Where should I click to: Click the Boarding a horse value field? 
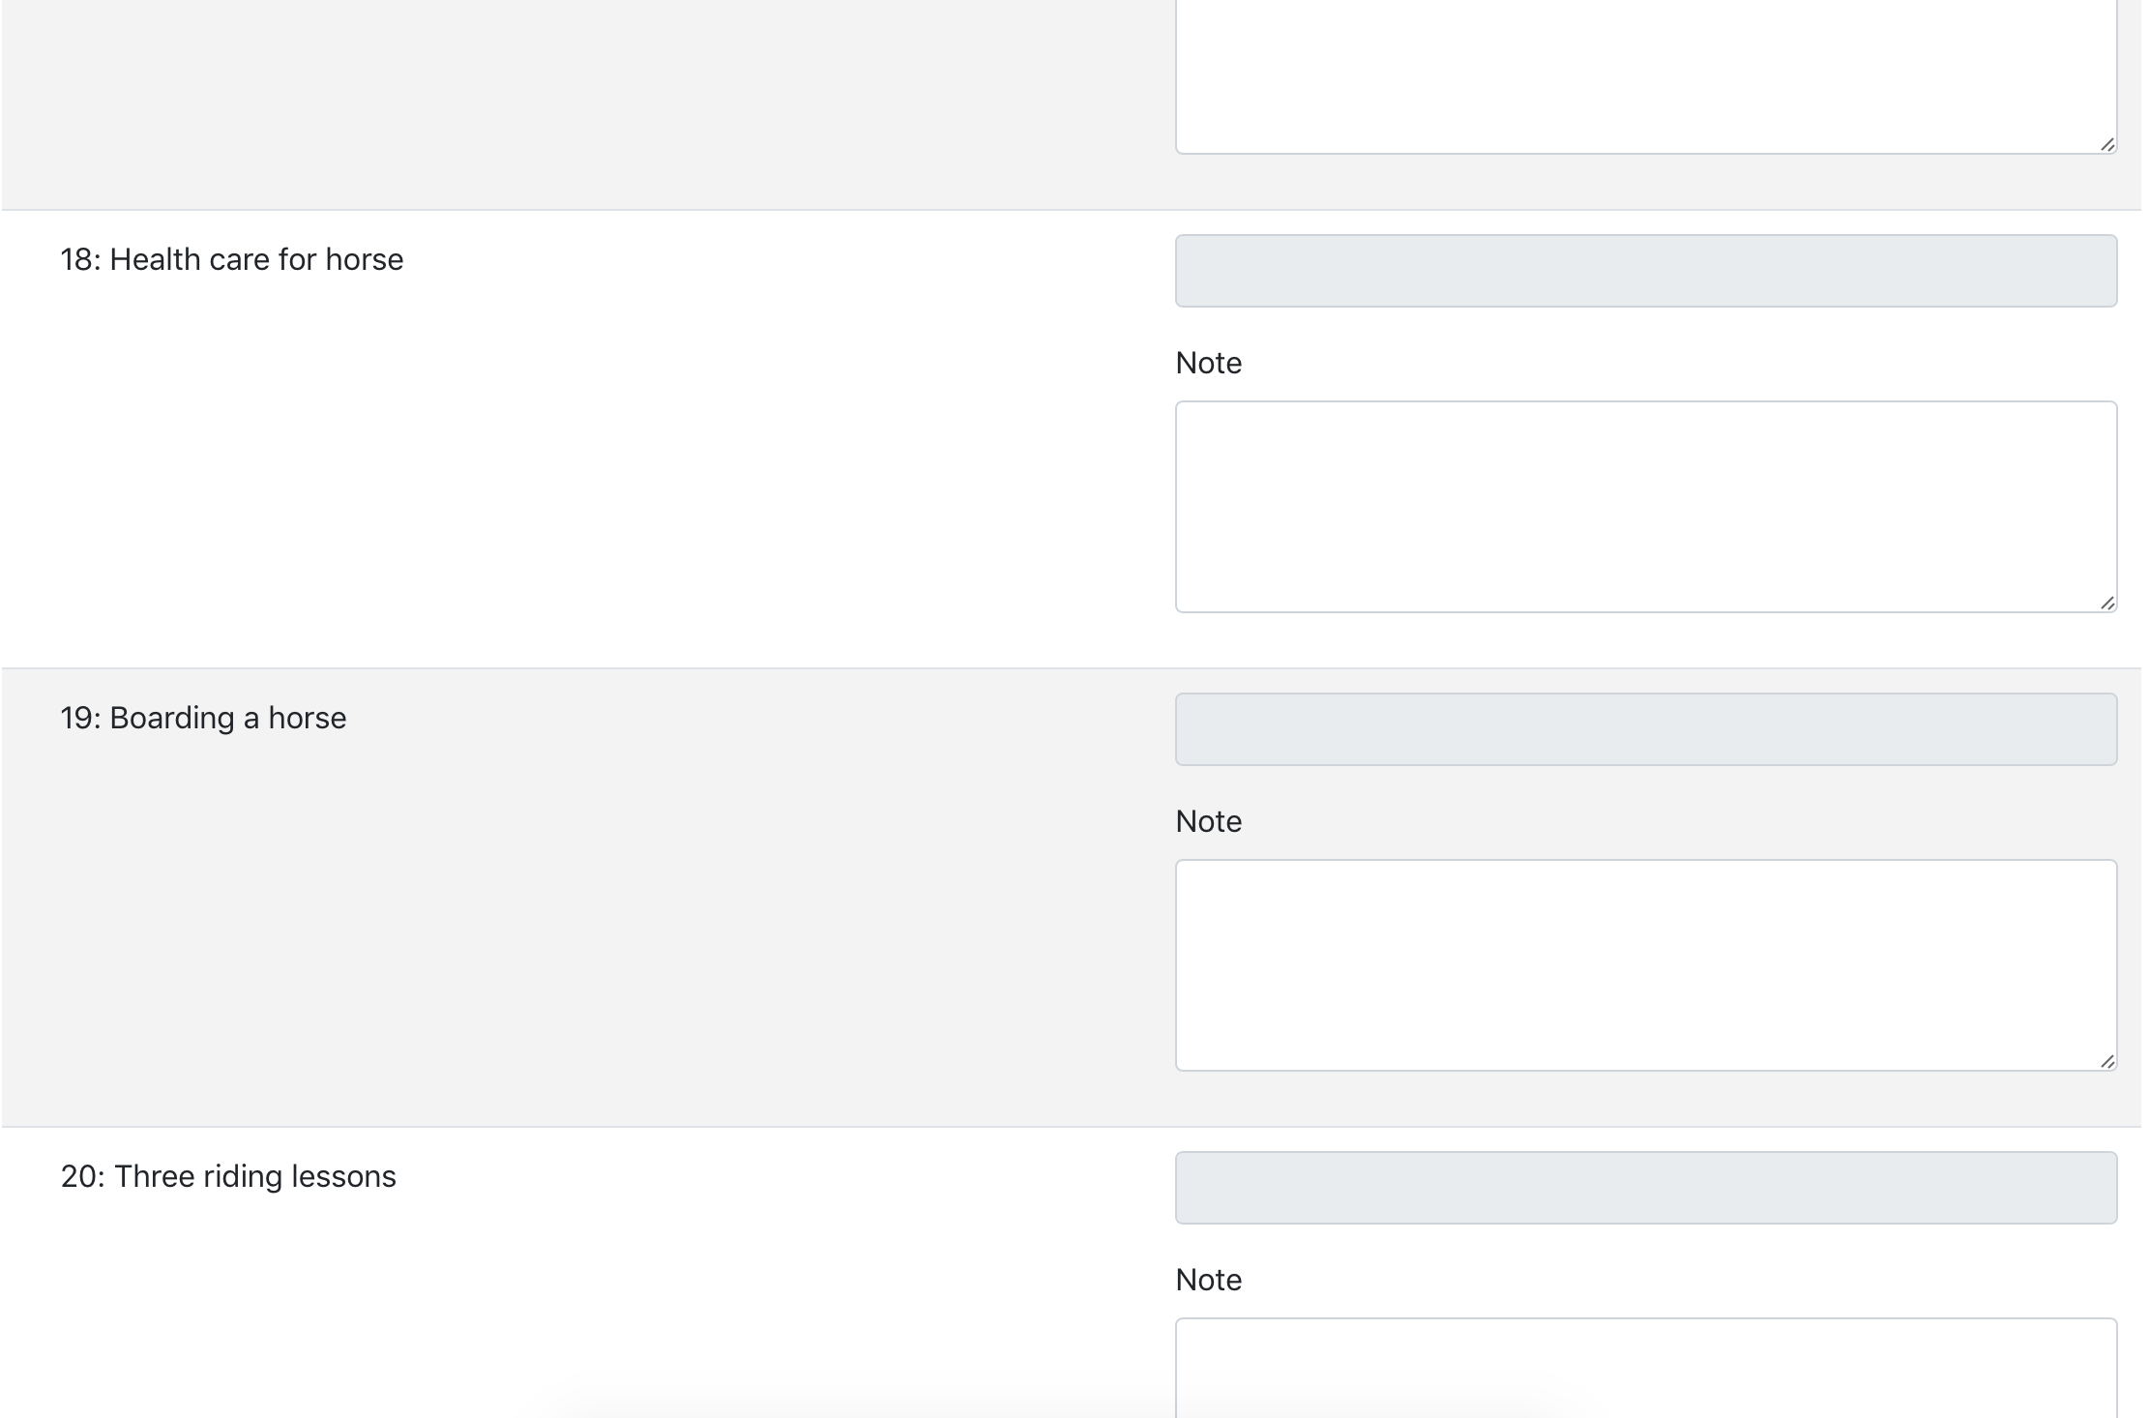click(1645, 729)
